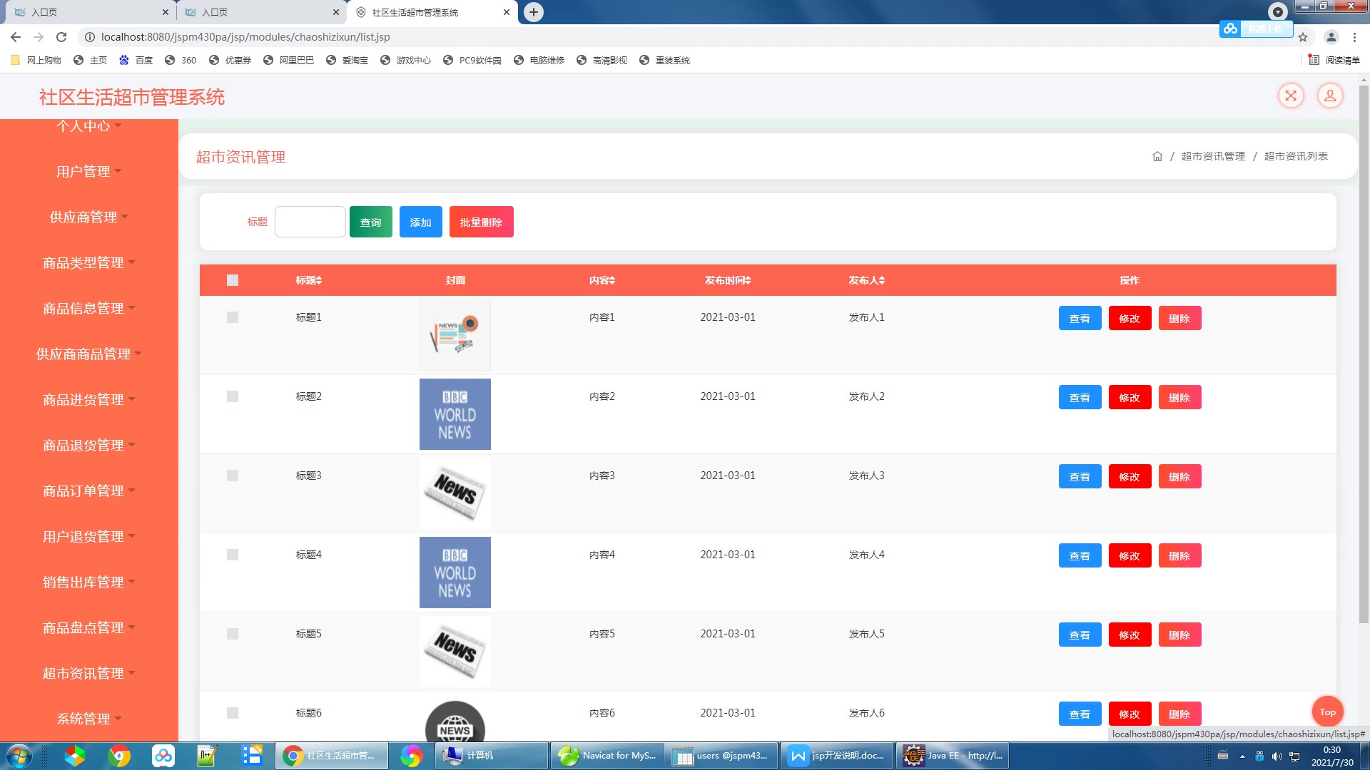
Task: Bookmark page with the star icon
Action: [1303, 37]
